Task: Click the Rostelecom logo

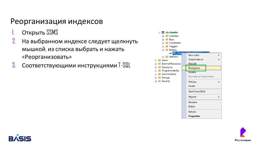Action: click(x=242, y=134)
